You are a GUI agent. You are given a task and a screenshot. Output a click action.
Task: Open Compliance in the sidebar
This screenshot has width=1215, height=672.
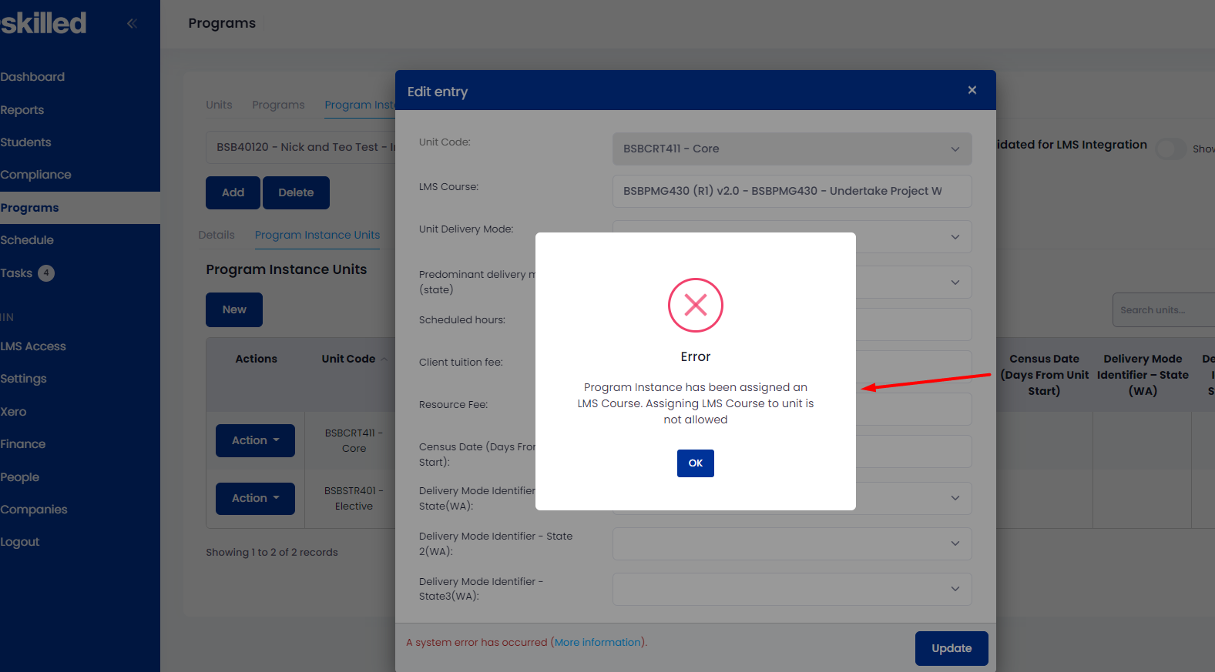(x=35, y=175)
